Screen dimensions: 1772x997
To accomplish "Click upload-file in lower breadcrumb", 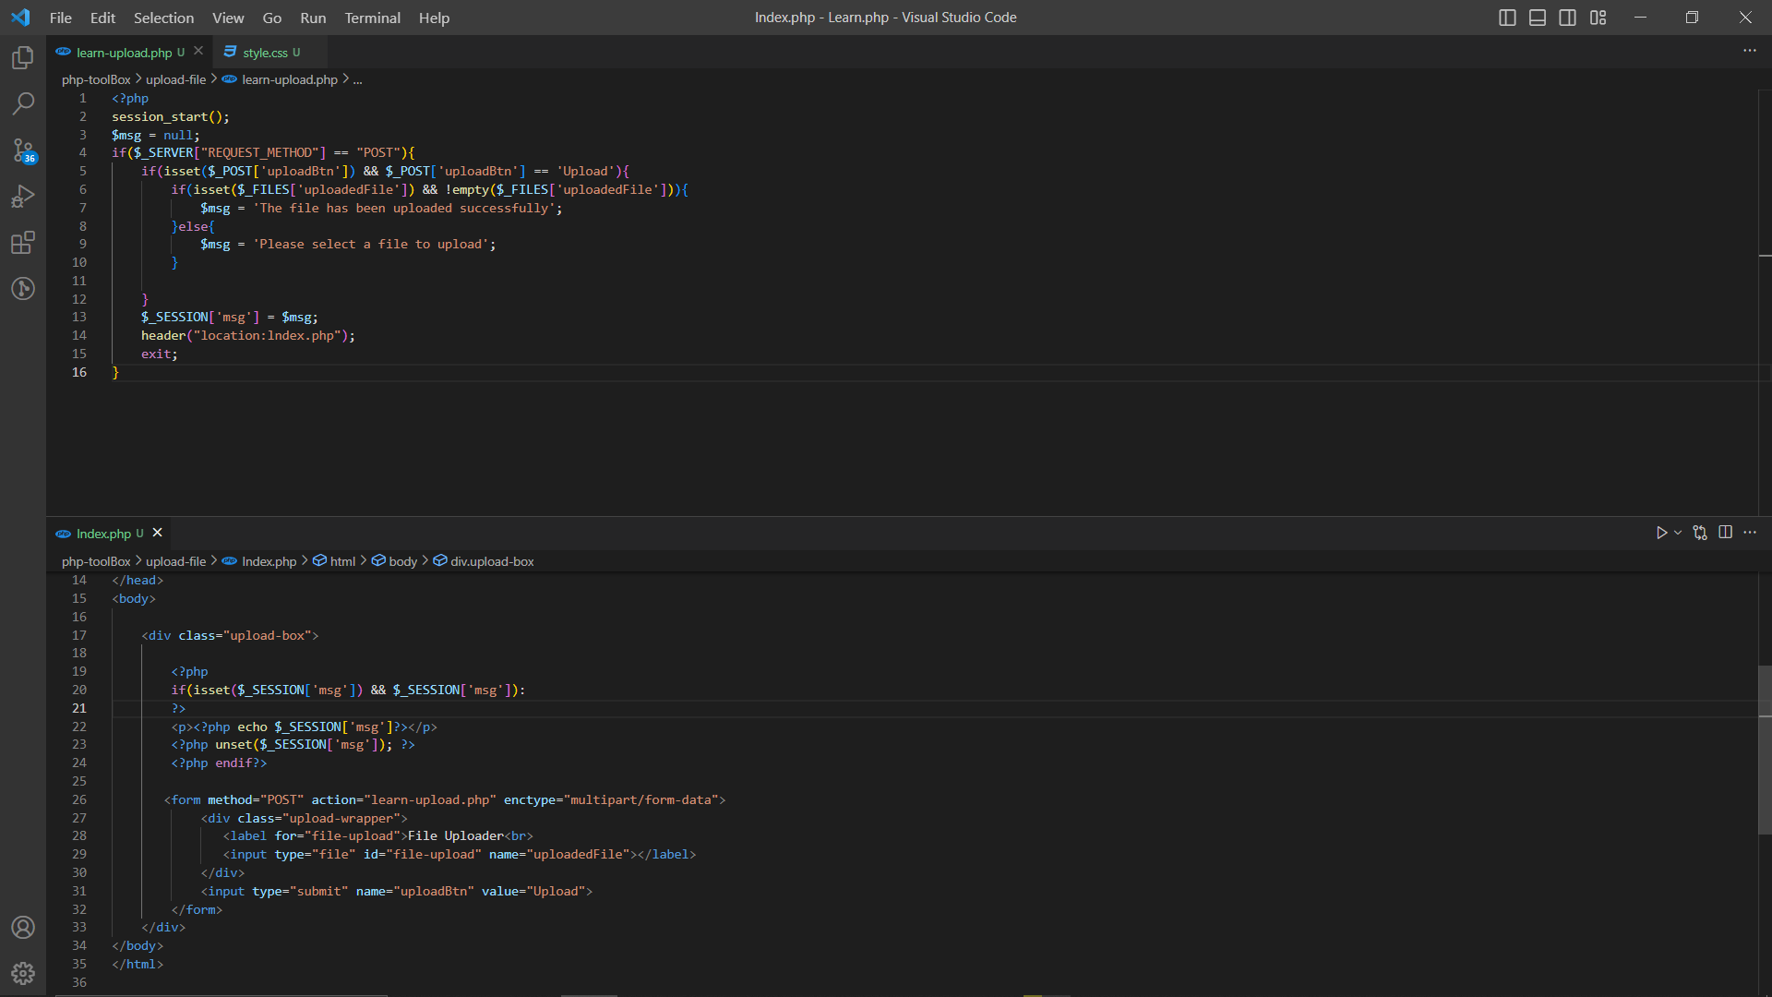I will (x=175, y=561).
